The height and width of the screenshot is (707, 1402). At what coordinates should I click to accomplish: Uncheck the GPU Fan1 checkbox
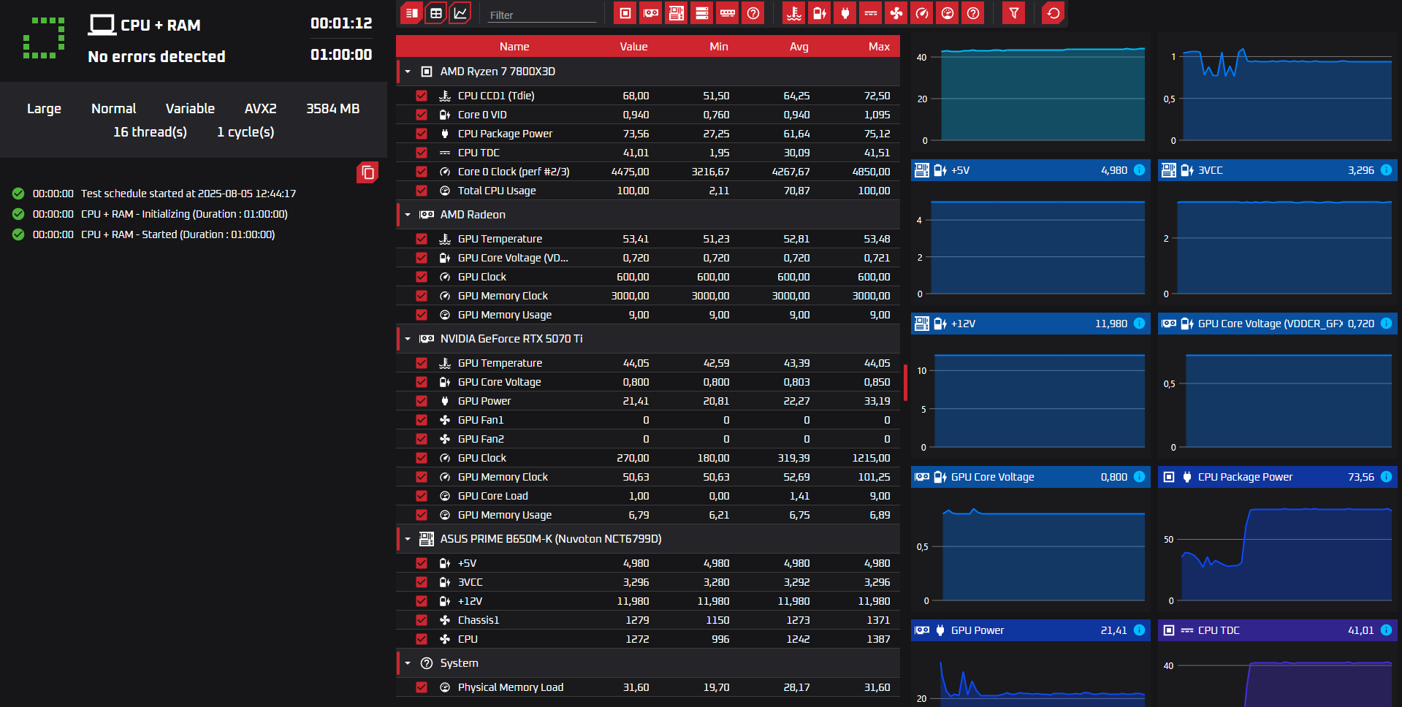(x=422, y=420)
